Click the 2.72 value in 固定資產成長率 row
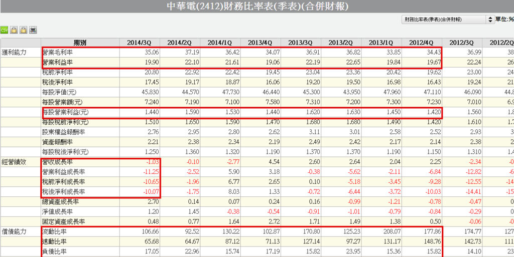 coord(274,222)
